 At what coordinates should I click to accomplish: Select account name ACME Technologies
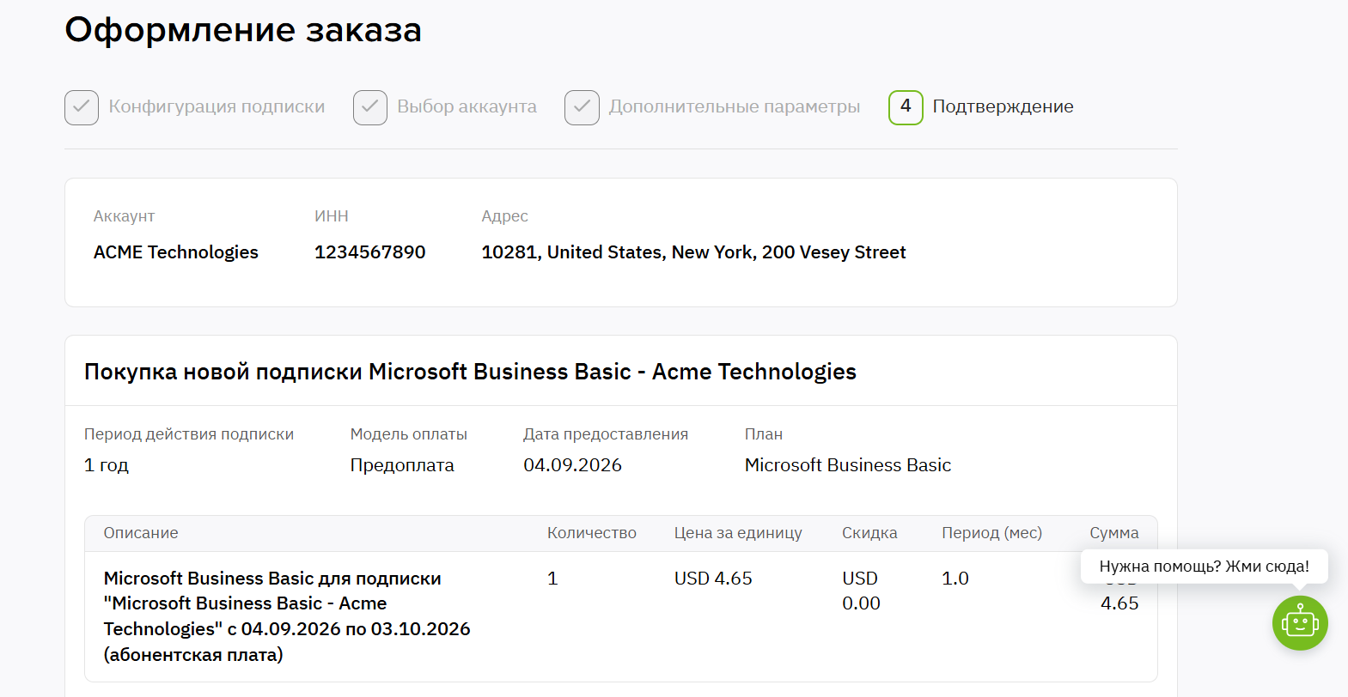[x=176, y=252]
